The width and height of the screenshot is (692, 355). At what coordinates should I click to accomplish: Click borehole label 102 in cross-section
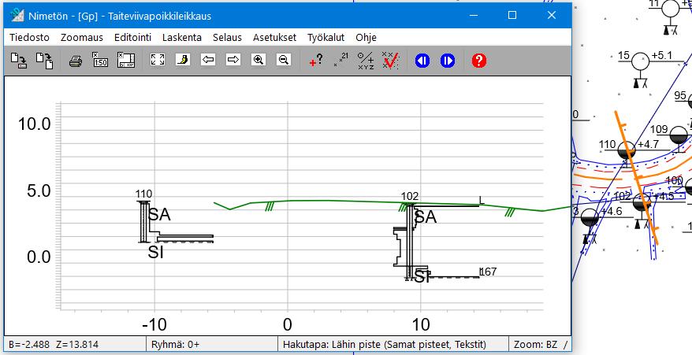coord(410,196)
